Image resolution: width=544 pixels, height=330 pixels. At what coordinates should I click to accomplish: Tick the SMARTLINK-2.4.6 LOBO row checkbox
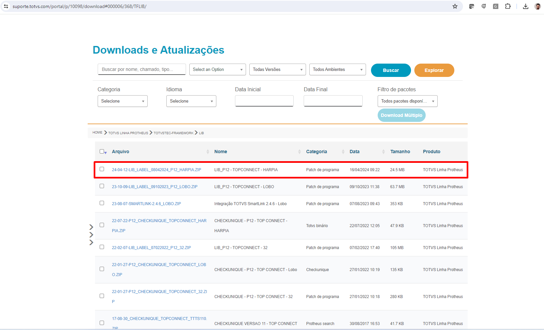(102, 203)
